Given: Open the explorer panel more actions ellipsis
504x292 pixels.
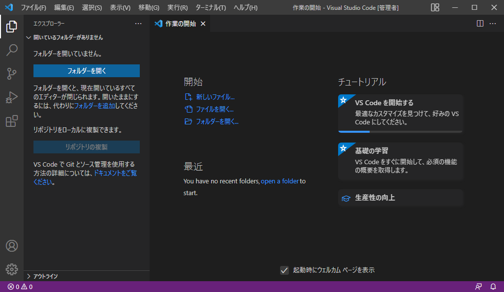Looking at the screenshot, I should [x=138, y=24].
